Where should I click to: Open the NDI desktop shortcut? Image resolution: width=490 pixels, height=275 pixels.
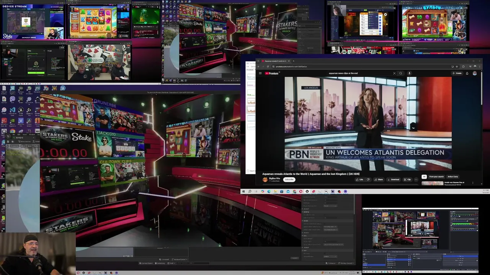coord(38,131)
